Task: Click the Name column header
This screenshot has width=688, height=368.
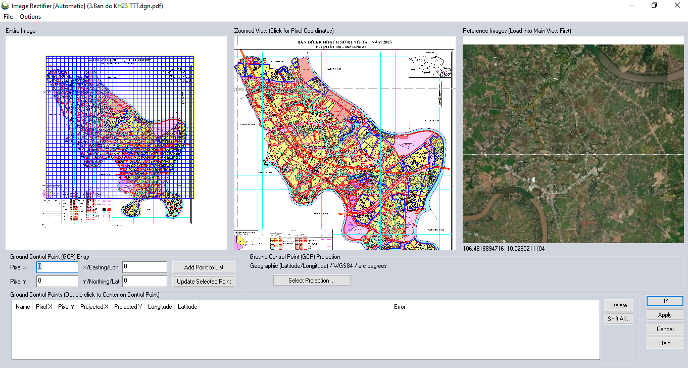Action: (23, 307)
